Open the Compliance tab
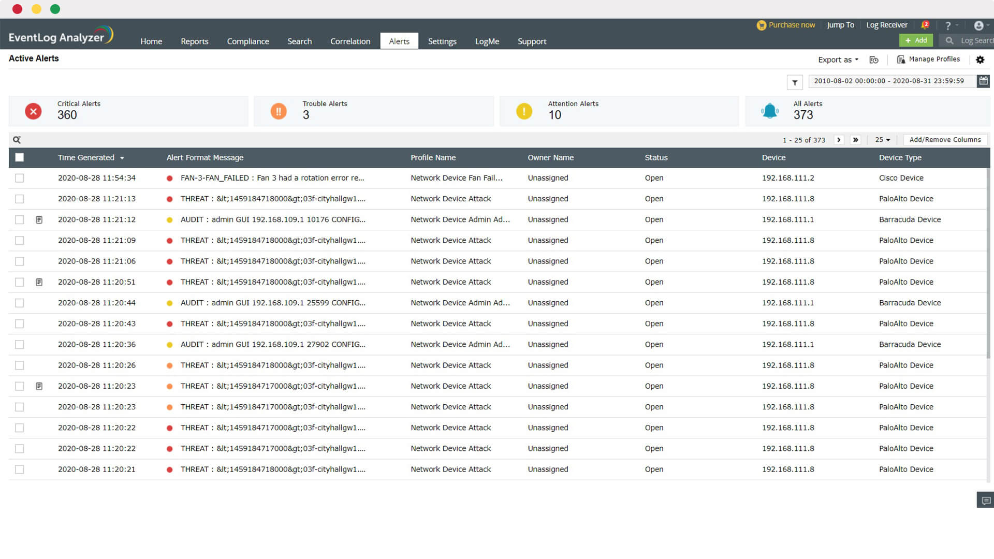 pos(247,41)
